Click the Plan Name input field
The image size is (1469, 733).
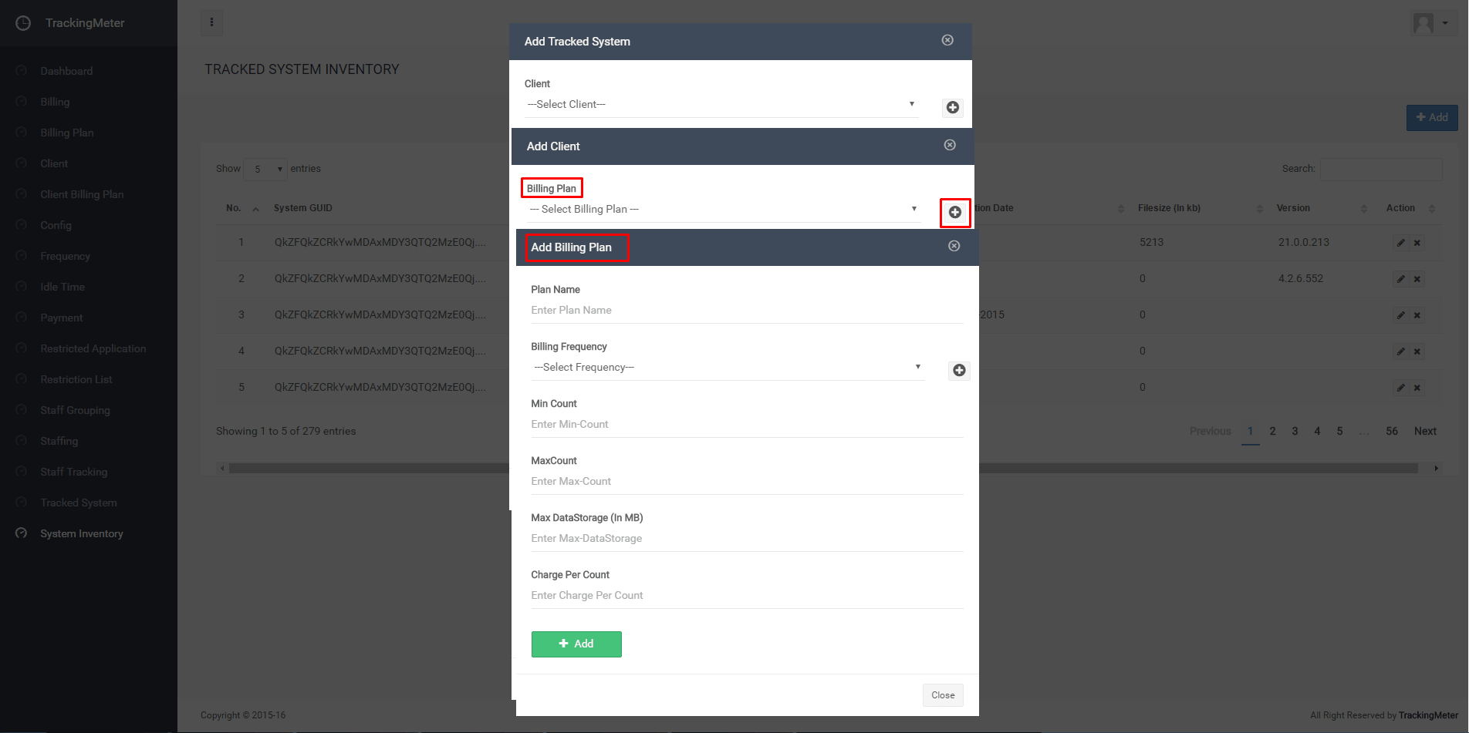coord(746,311)
